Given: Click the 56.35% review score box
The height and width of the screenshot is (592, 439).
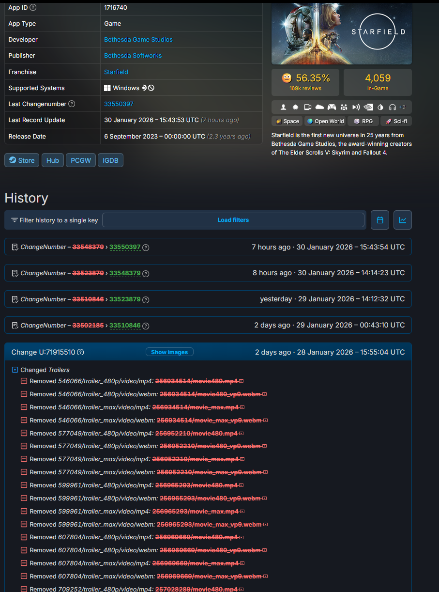Looking at the screenshot, I should pyautogui.click(x=305, y=82).
